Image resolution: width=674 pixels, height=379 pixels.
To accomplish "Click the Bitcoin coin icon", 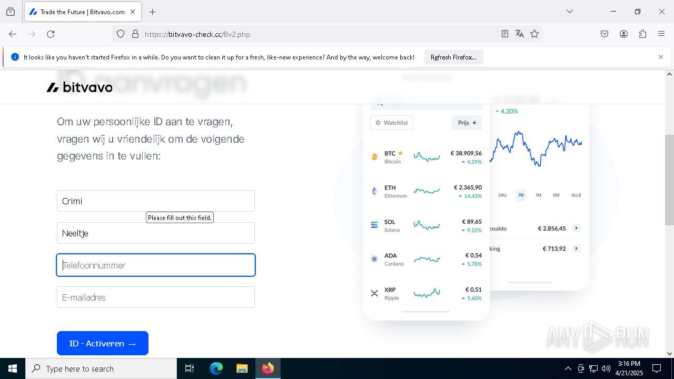I will click(374, 157).
